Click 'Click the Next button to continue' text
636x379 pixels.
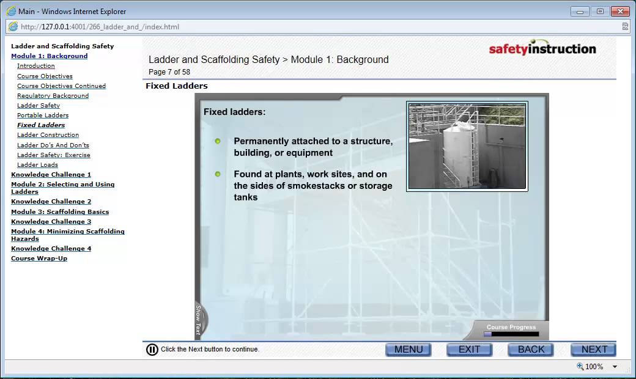pyautogui.click(x=210, y=350)
